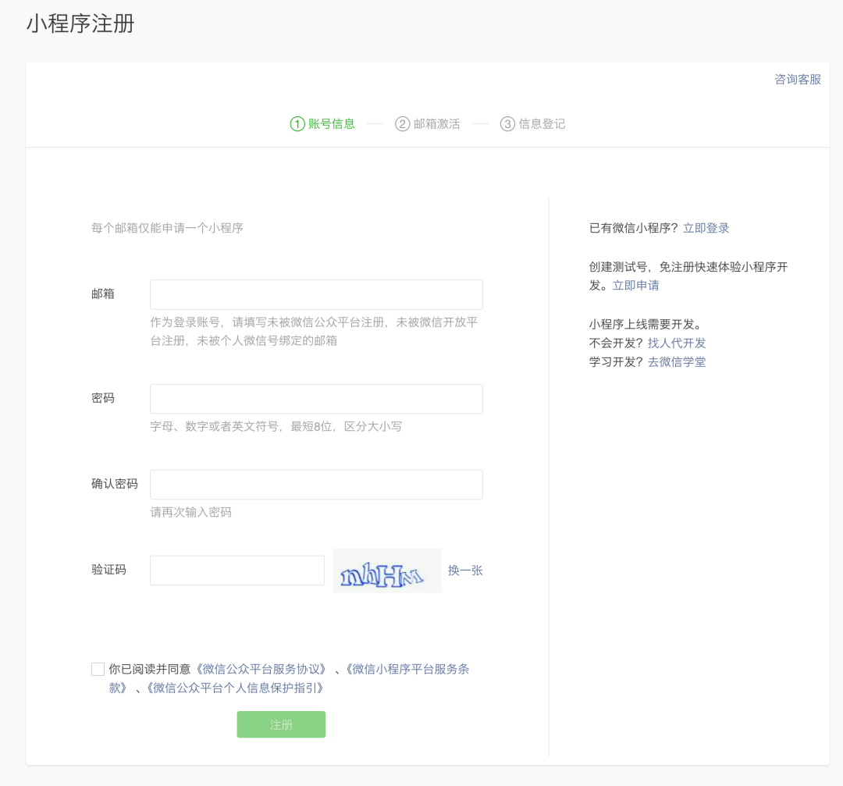The height and width of the screenshot is (786, 843).
Task: Click 换一张 to refresh the captcha
Action: pos(465,571)
